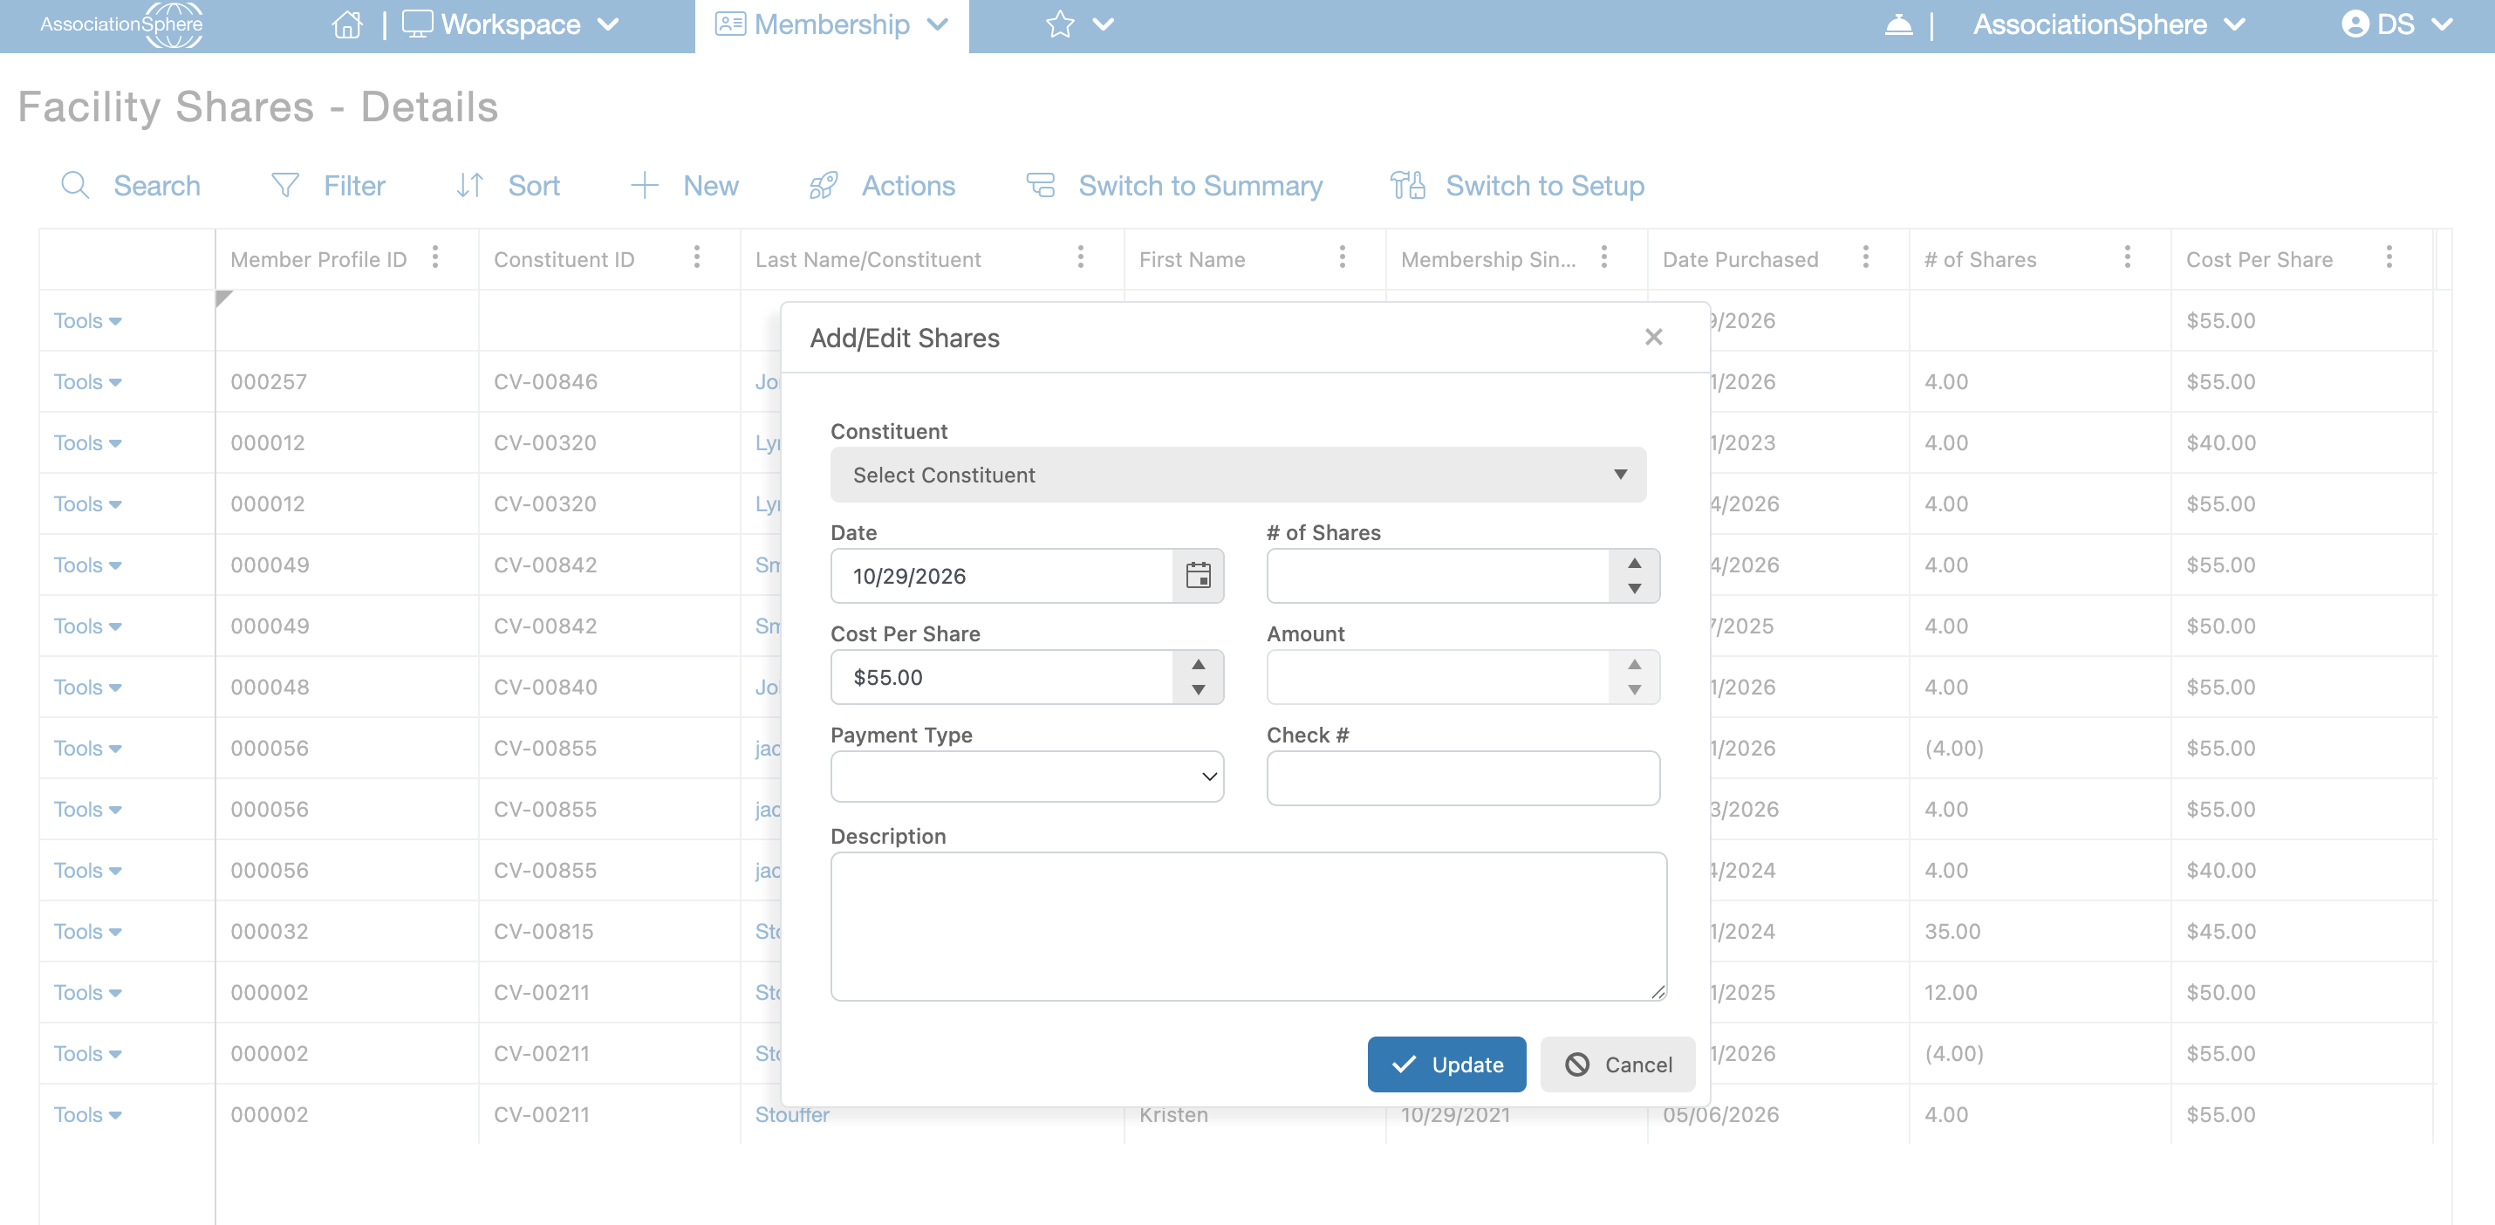Open the Workspace menu
The height and width of the screenshot is (1225, 2495).
510,25
